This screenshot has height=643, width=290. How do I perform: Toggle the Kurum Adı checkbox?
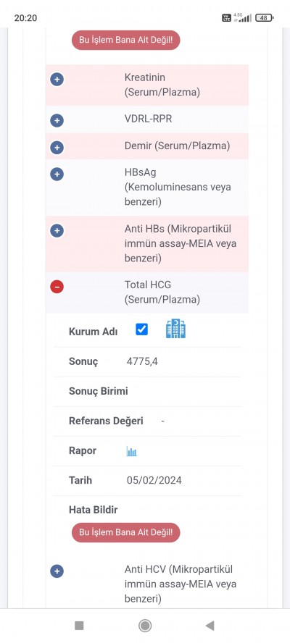coord(141,329)
